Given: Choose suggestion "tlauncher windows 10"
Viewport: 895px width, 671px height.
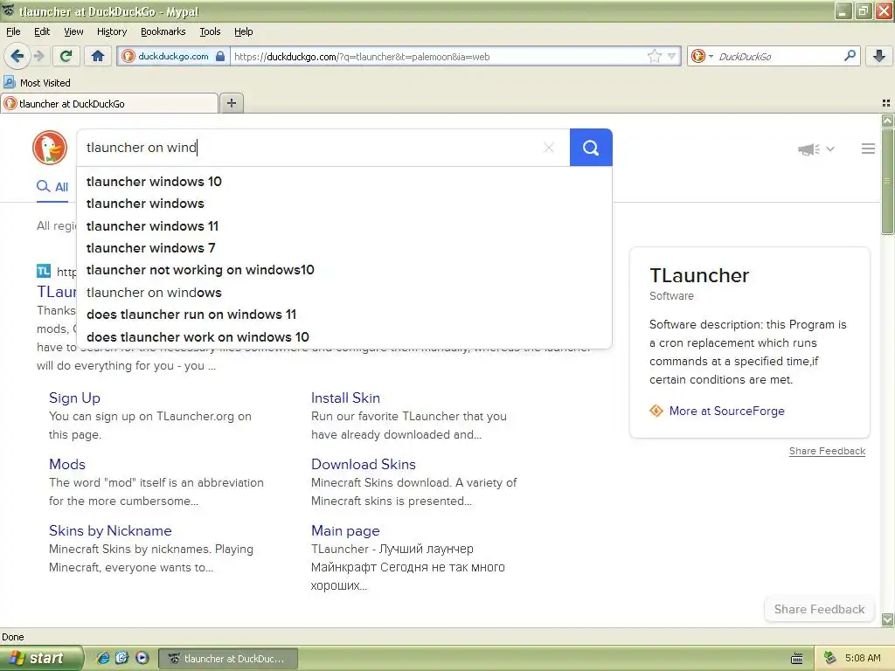Looking at the screenshot, I should click(344, 182).
